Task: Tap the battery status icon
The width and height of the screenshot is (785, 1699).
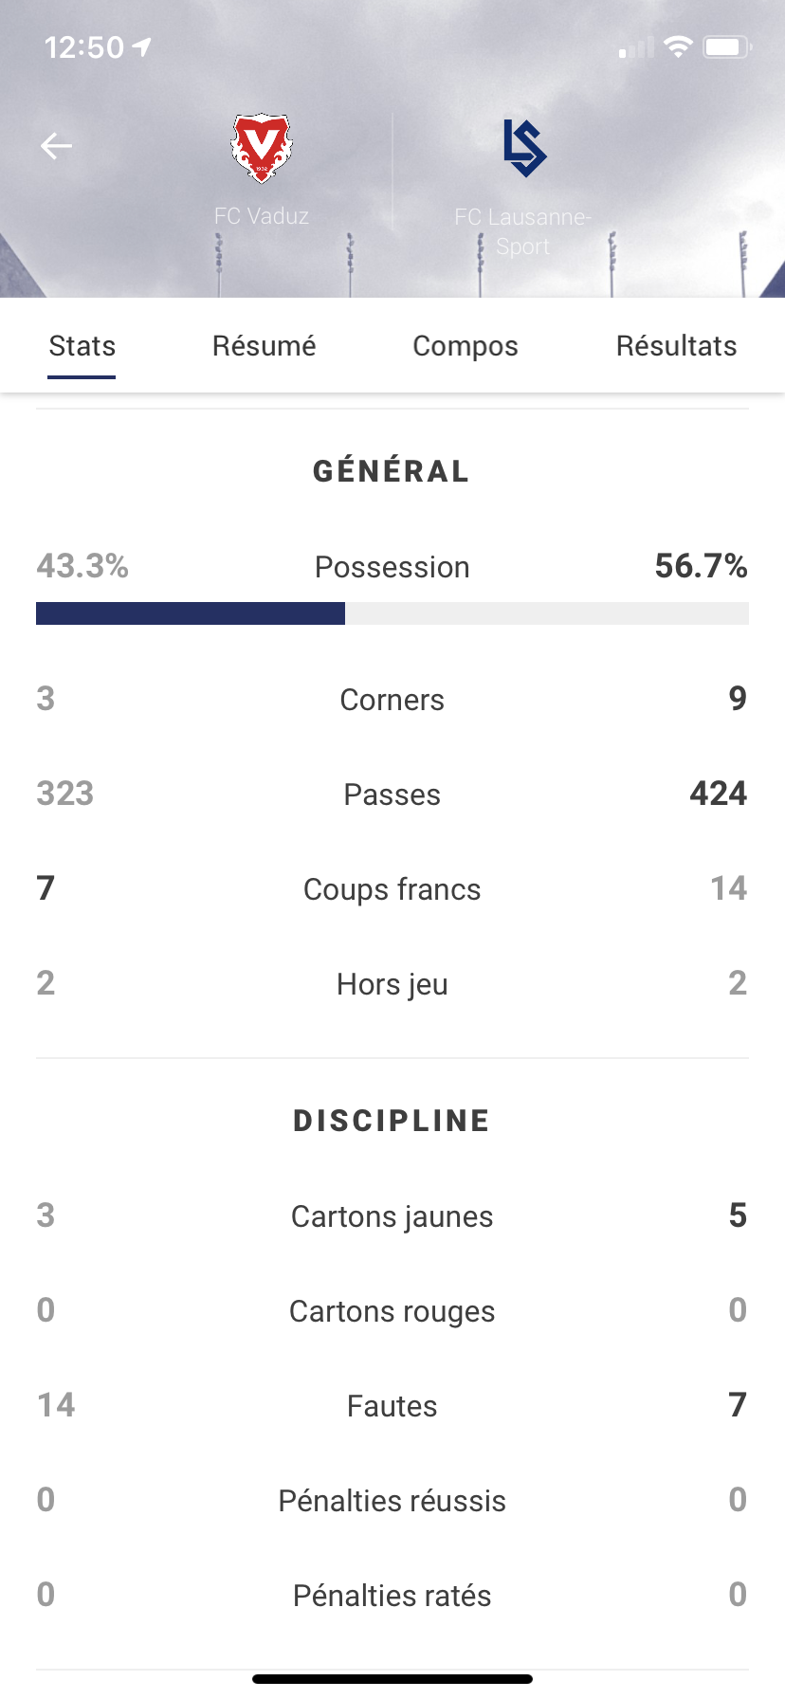Action: point(727,46)
